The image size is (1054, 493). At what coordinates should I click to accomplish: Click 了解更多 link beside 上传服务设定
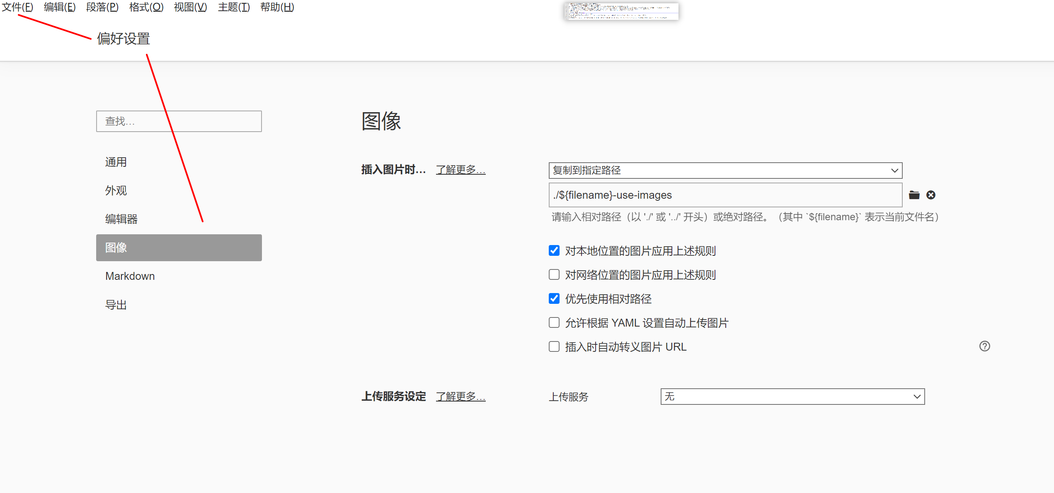point(460,397)
